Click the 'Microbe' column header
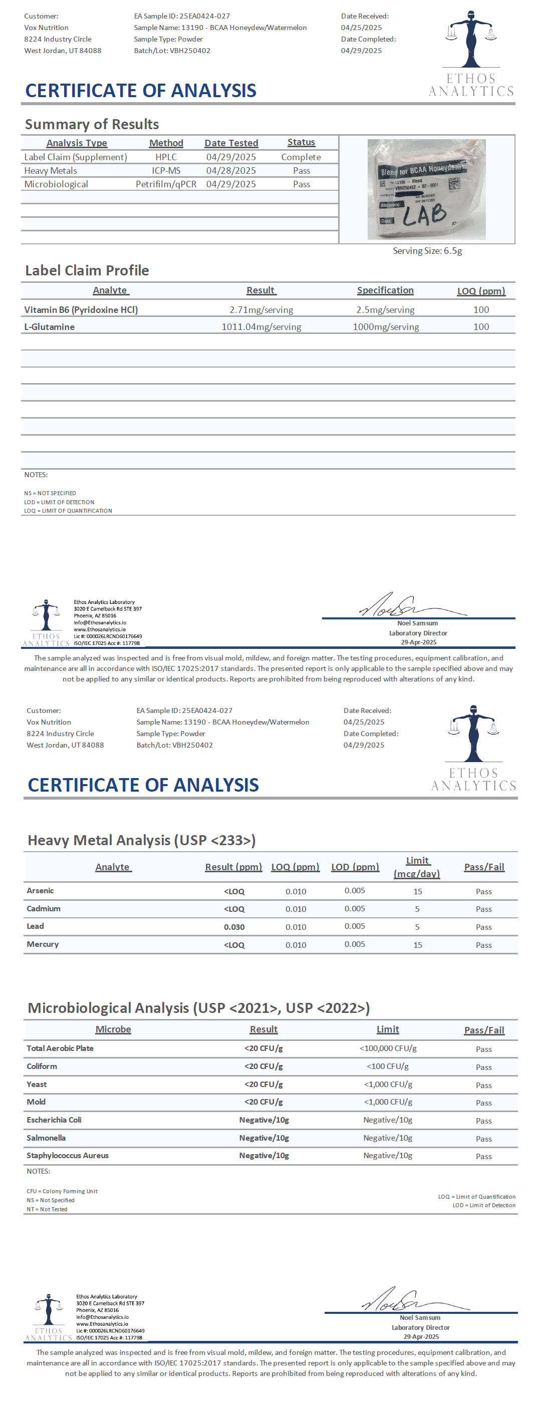The width and height of the screenshot is (543, 1408). click(113, 1029)
